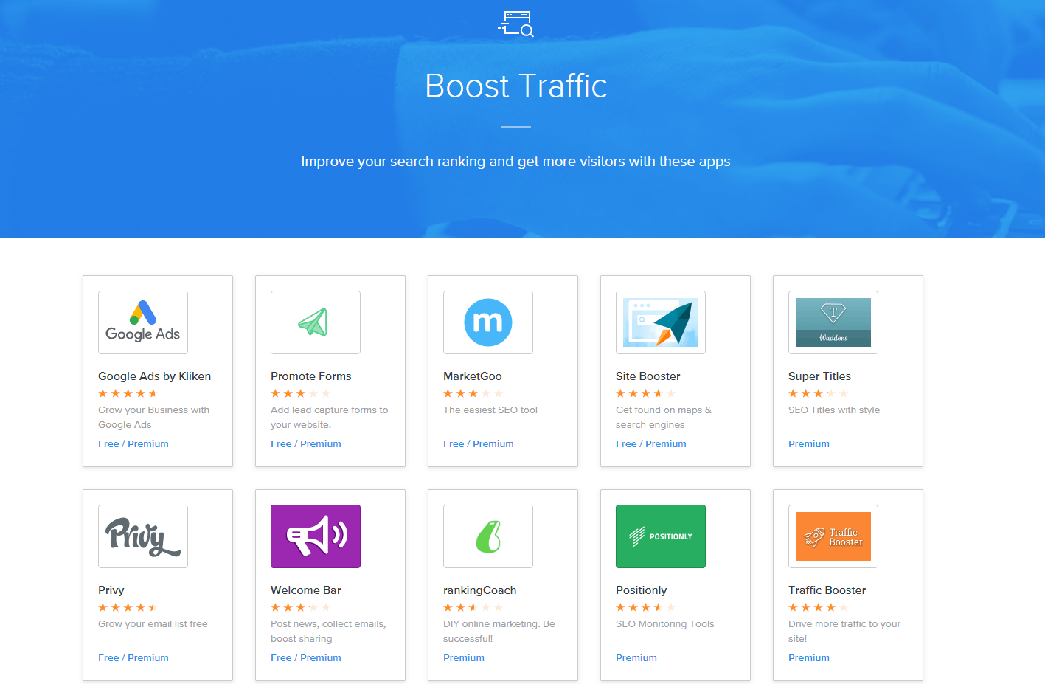Click the 'Improve your search ranking' subtitle text
This screenshot has width=1045, height=684.
coord(515,162)
